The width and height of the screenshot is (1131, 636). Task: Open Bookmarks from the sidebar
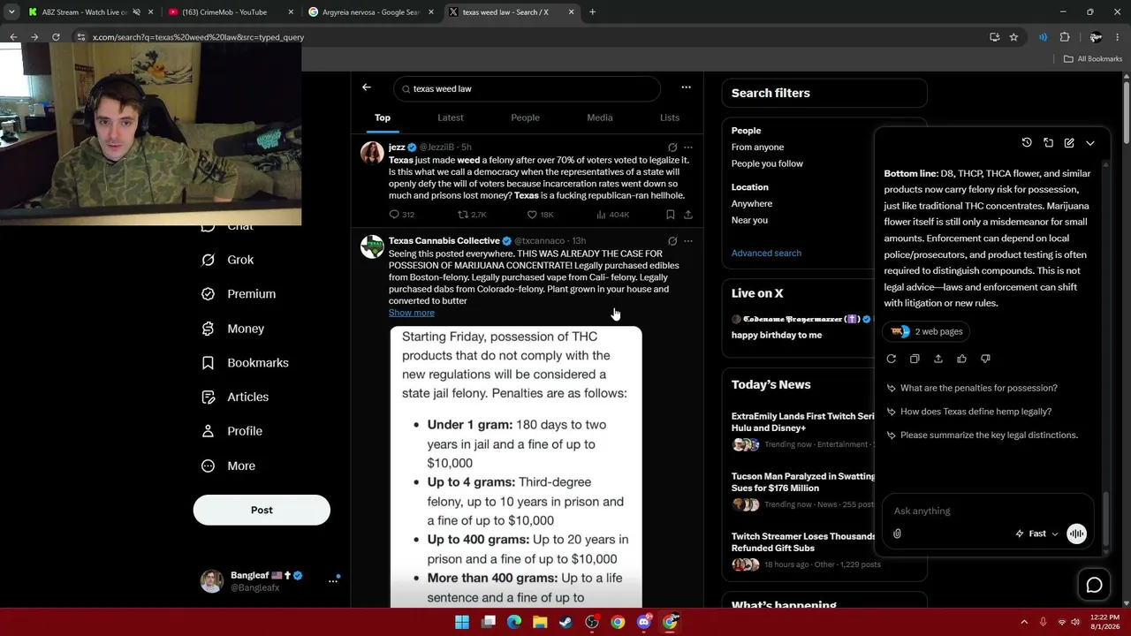coord(247,363)
